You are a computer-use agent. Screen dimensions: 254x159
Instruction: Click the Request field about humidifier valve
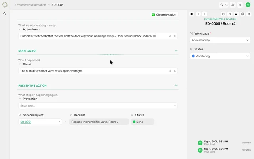click(99, 122)
